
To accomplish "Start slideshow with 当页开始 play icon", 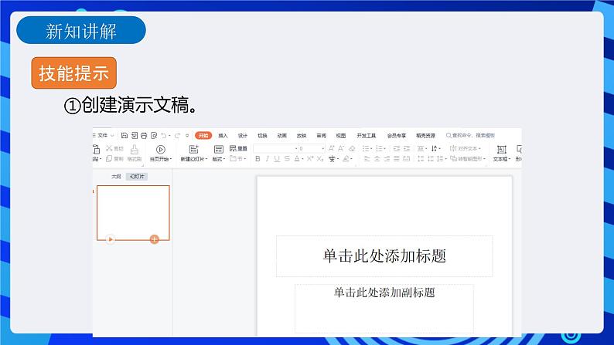I will pos(161,149).
